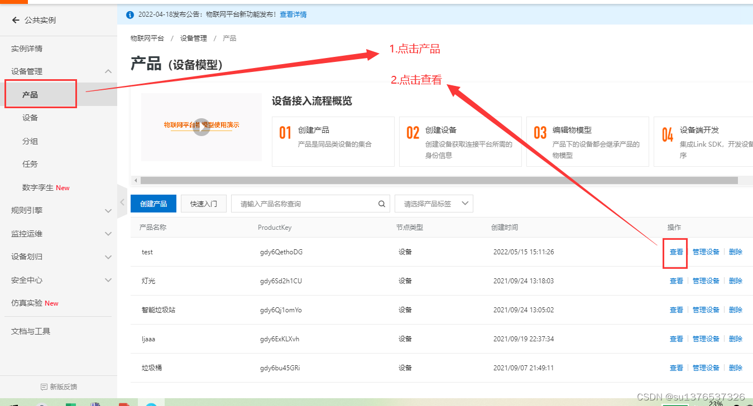
Task: Click ProductKey gdy6ExKLXvh
Action: tap(280, 339)
